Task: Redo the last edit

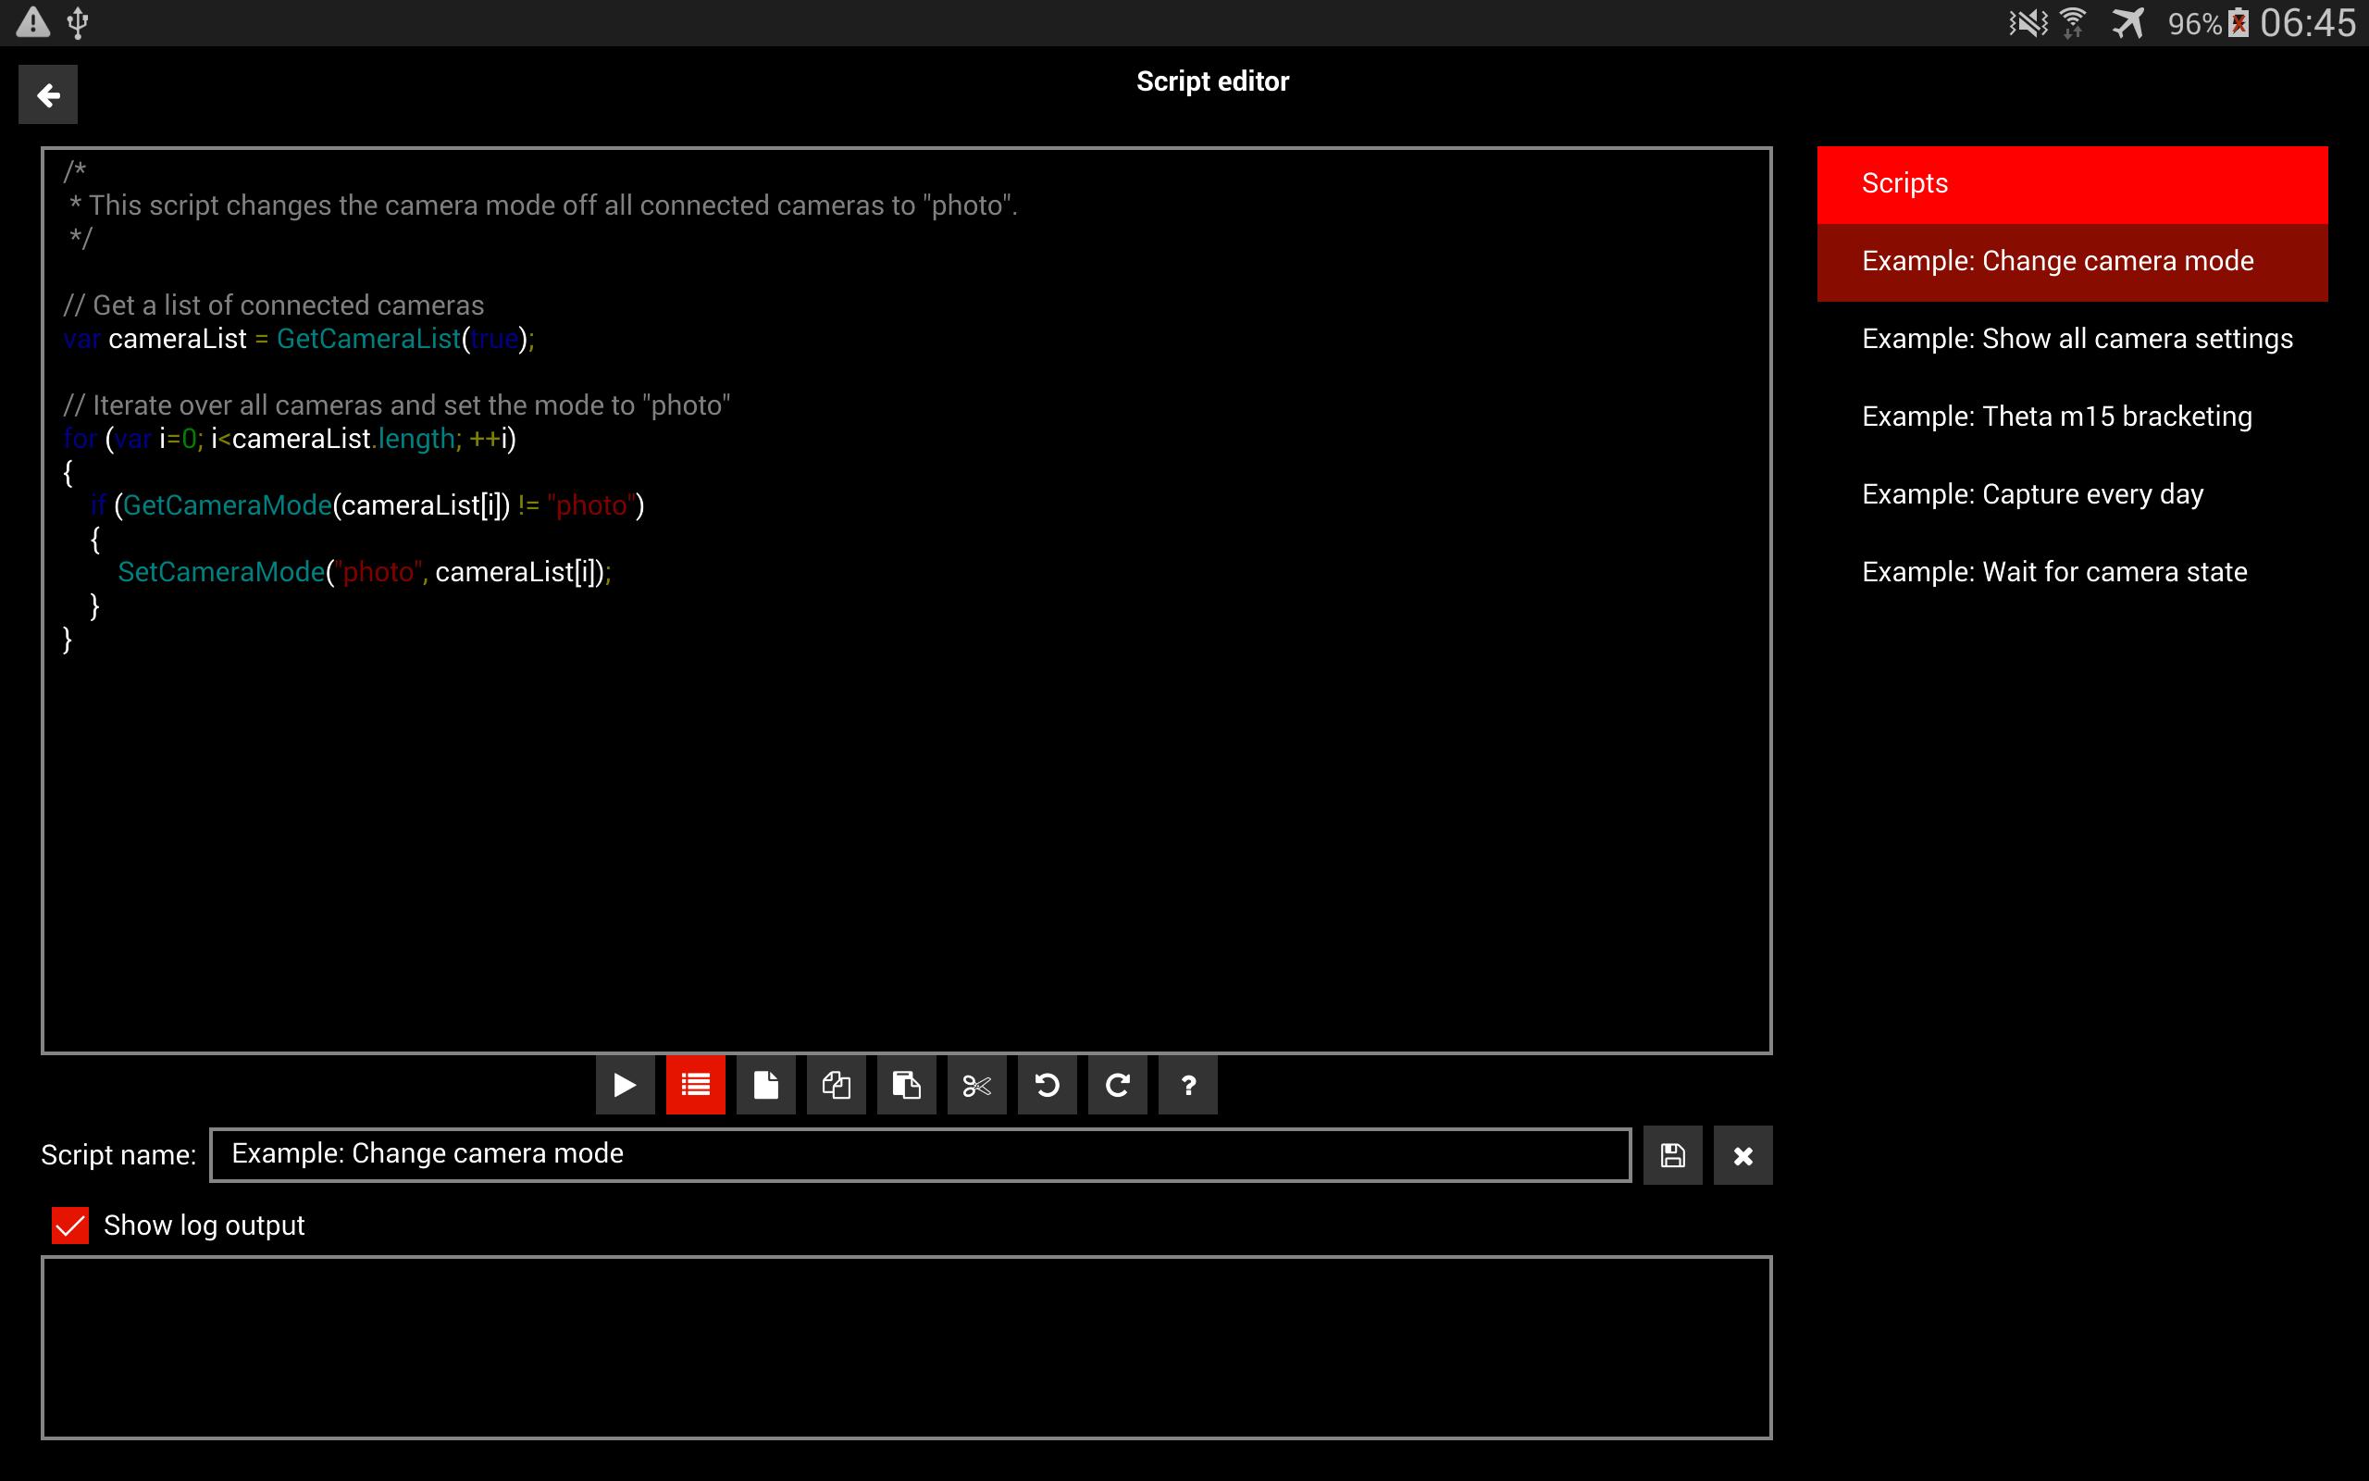Action: pyautogui.click(x=1118, y=1085)
